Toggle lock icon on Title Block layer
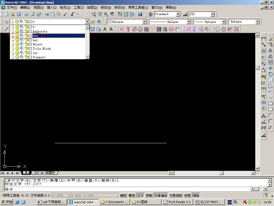The height and width of the screenshot is (206, 274). point(26,49)
